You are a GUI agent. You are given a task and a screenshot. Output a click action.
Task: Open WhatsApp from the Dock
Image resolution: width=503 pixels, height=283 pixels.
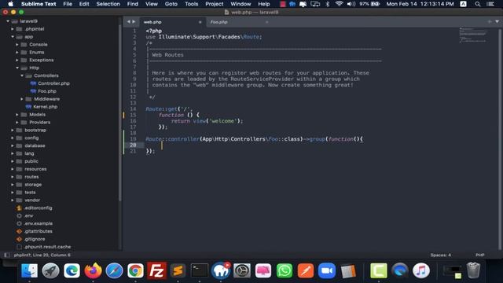pos(285,270)
